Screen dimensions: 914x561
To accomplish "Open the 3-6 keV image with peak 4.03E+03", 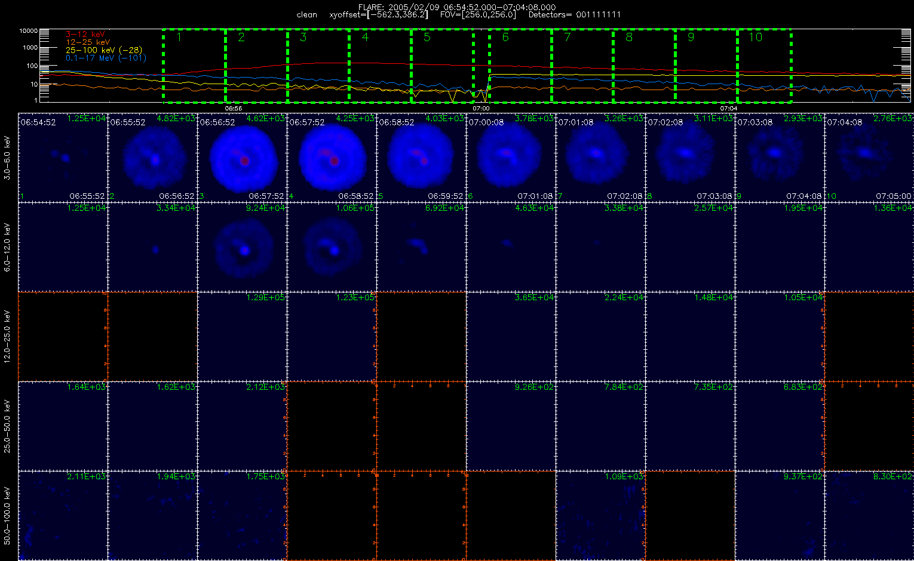I will [421, 157].
